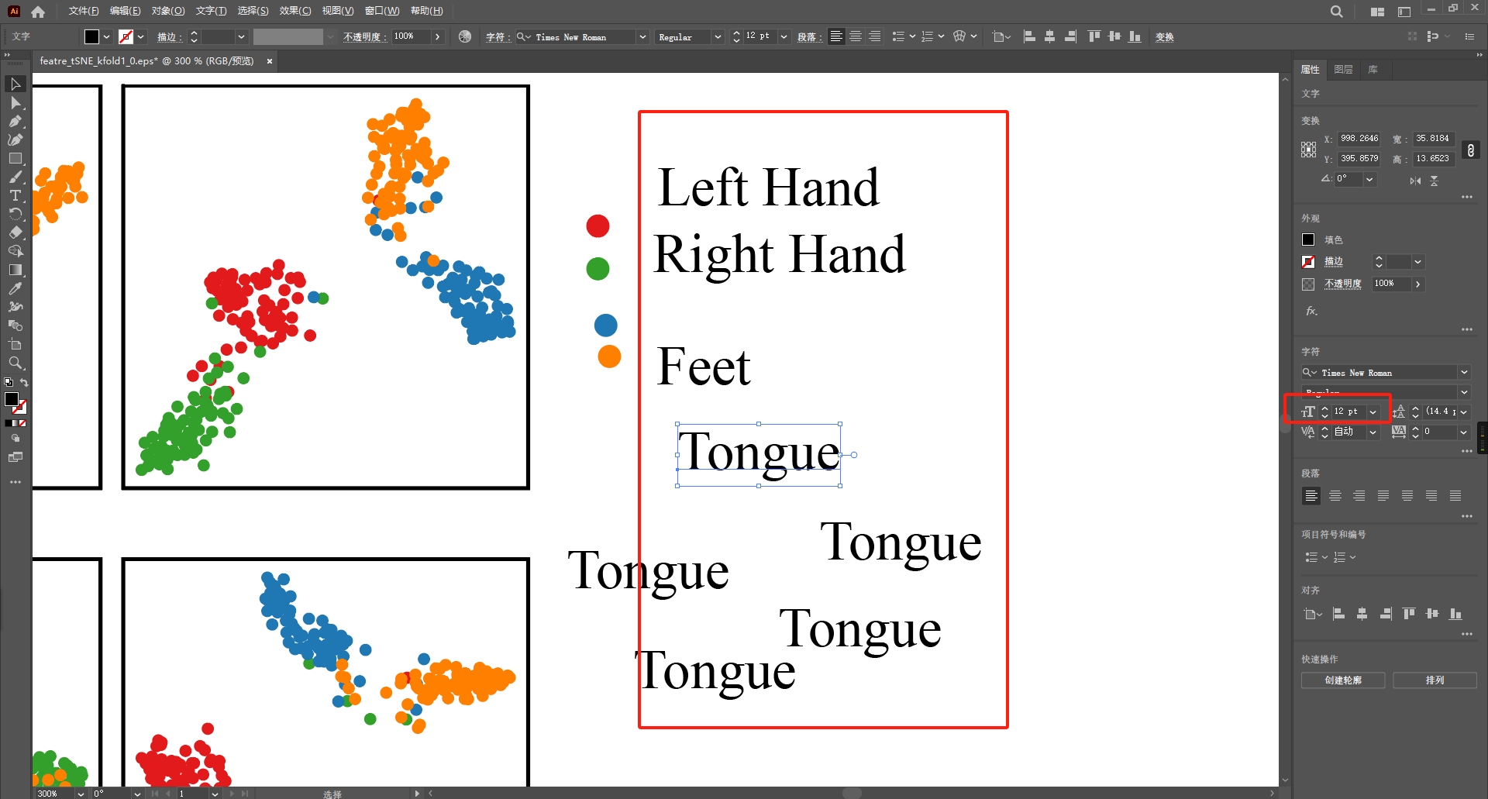Toggle justify-all in properties Paragraph section
The width and height of the screenshot is (1488, 799).
pyautogui.click(x=1455, y=496)
